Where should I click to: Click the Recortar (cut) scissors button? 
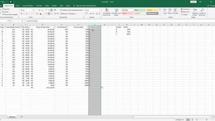6,9
